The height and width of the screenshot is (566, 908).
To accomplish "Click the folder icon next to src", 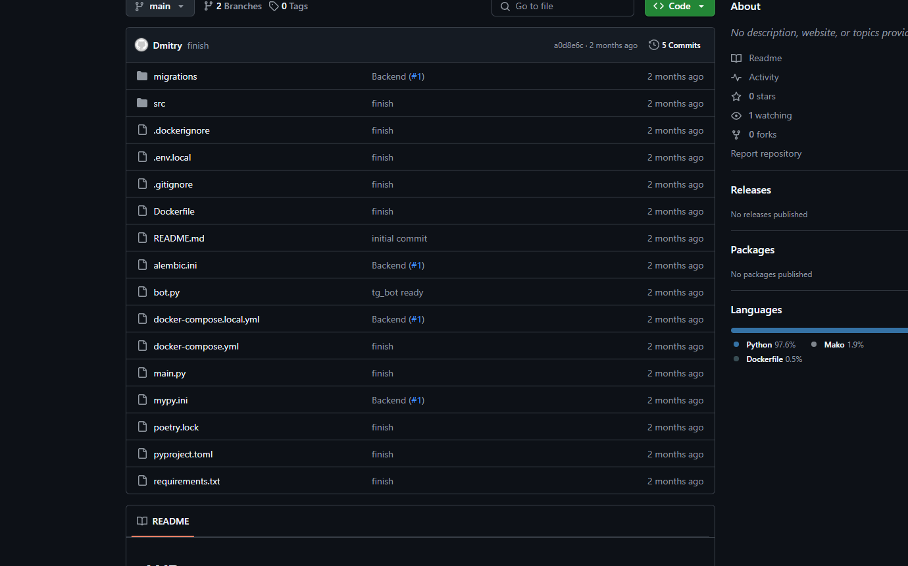I will (x=142, y=103).
